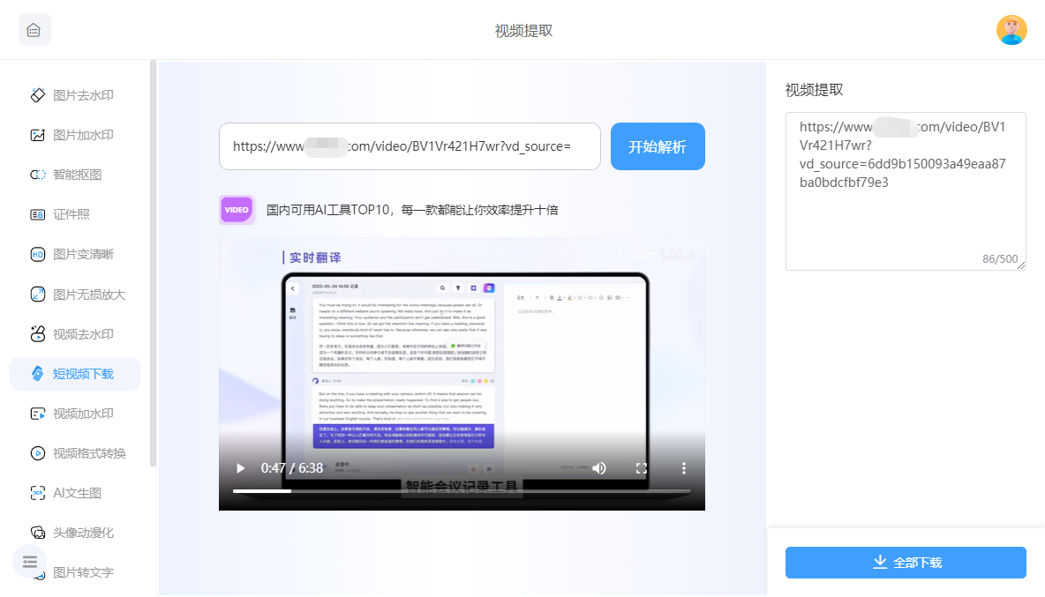Click the 图片去水印 eraser icon

pyautogui.click(x=38, y=95)
